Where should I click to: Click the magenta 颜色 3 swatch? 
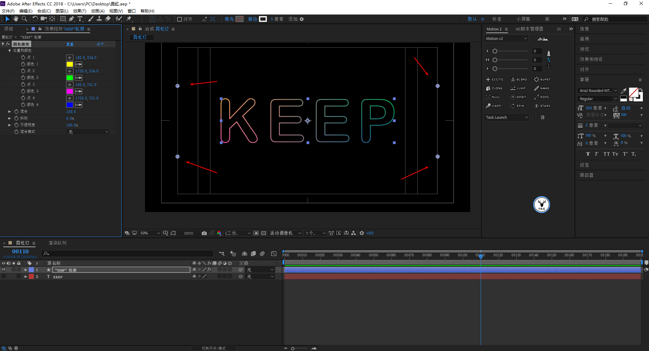[70, 91]
